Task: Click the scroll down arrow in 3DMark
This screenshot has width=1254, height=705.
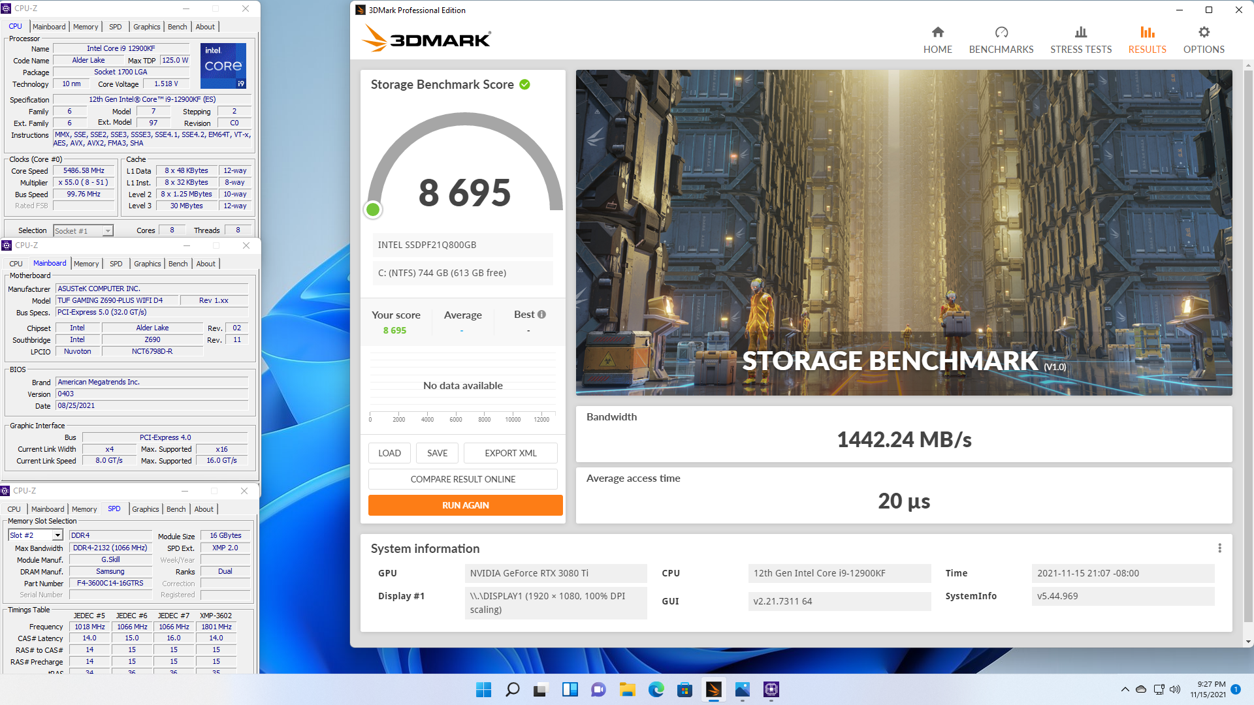Action: (1248, 642)
